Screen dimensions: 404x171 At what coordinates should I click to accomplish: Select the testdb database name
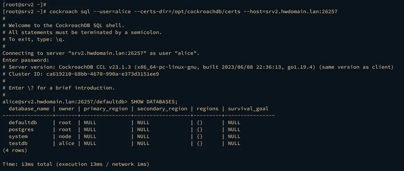(x=18, y=143)
